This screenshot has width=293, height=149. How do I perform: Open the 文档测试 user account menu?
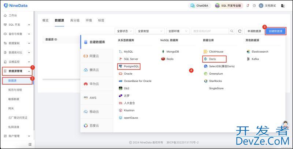(267, 5)
